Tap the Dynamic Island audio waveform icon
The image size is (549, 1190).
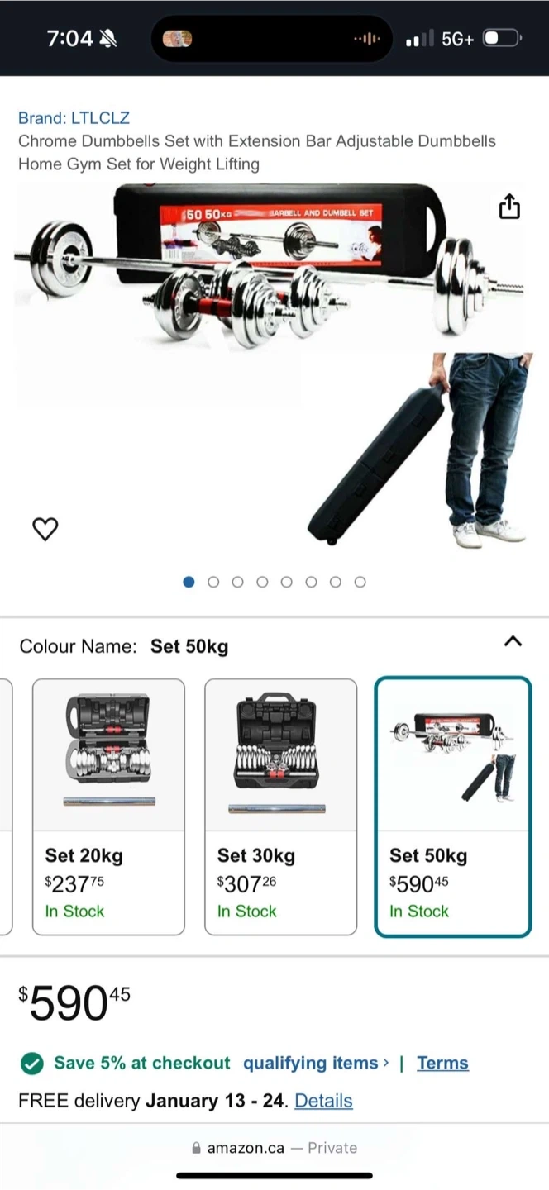(366, 38)
